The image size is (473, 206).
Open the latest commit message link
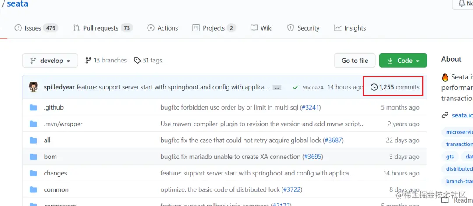pos(173,87)
